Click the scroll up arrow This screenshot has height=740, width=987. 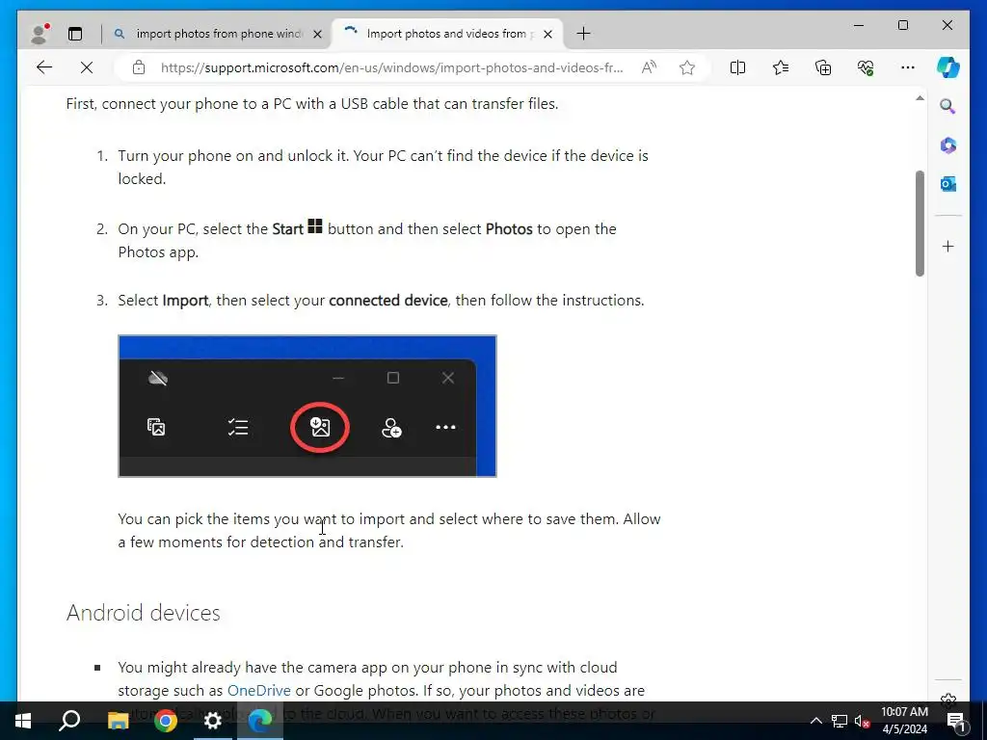click(920, 98)
